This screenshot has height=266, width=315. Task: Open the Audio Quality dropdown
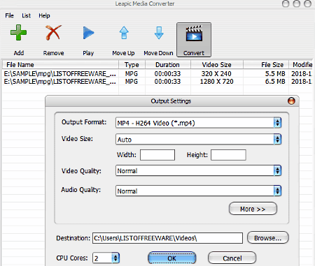(x=277, y=191)
